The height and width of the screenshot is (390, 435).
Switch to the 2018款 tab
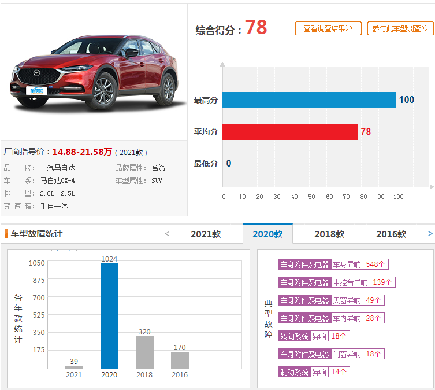tap(329, 234)
